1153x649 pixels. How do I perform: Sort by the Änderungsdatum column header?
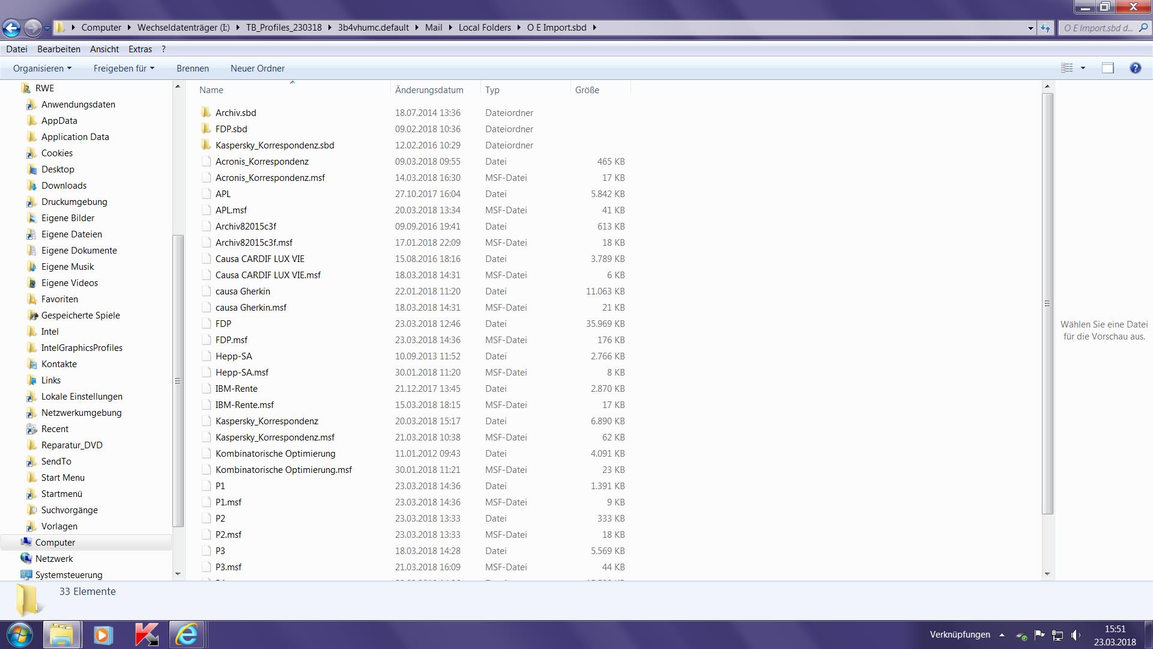(x=435, y=90)
